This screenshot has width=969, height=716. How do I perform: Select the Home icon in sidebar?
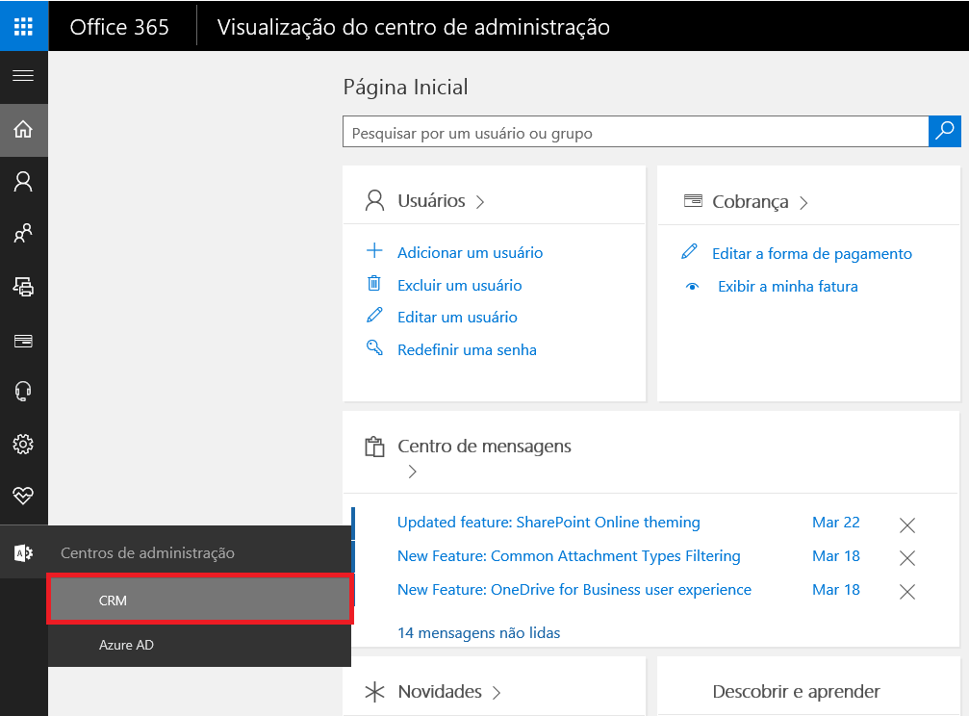(23, 129)
